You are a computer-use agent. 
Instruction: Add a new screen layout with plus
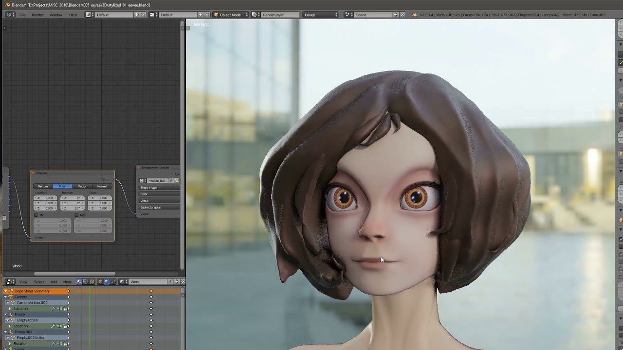[x=137, y=15]
